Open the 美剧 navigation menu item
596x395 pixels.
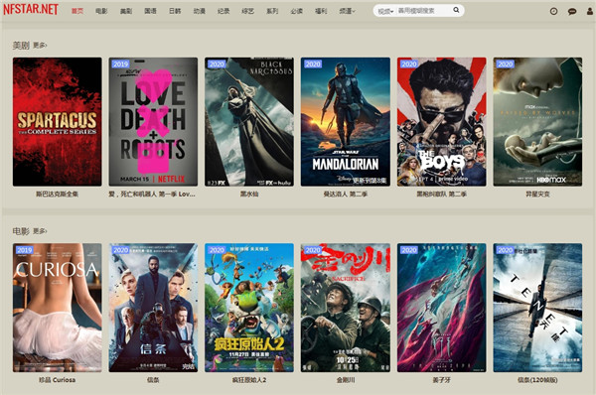(x=126, y=11)
